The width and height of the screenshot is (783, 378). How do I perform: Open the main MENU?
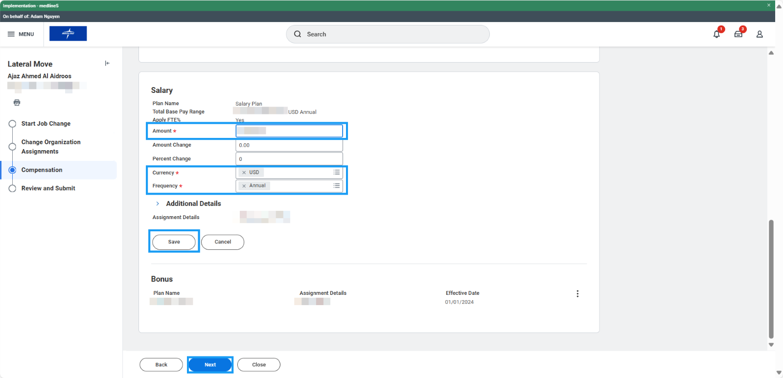(21, 34)
